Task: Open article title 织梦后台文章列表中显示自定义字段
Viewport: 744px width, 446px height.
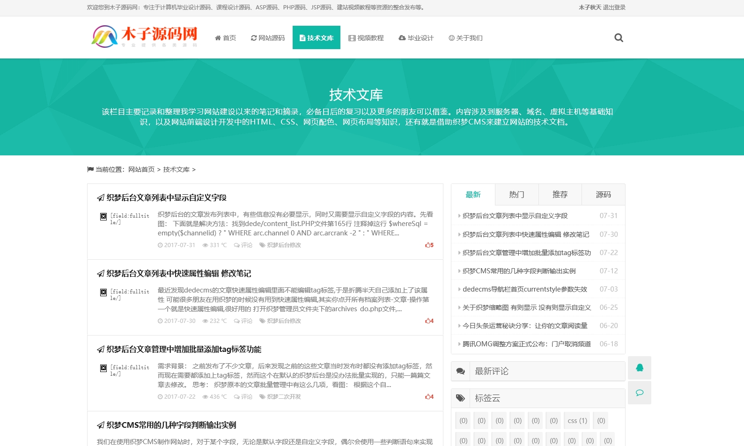Action: tap(166, 198)
